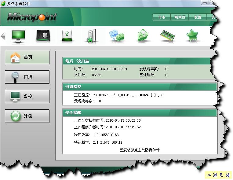Click the blue and green folders icon
The image size is (233, 180).
tap(117, 36)
